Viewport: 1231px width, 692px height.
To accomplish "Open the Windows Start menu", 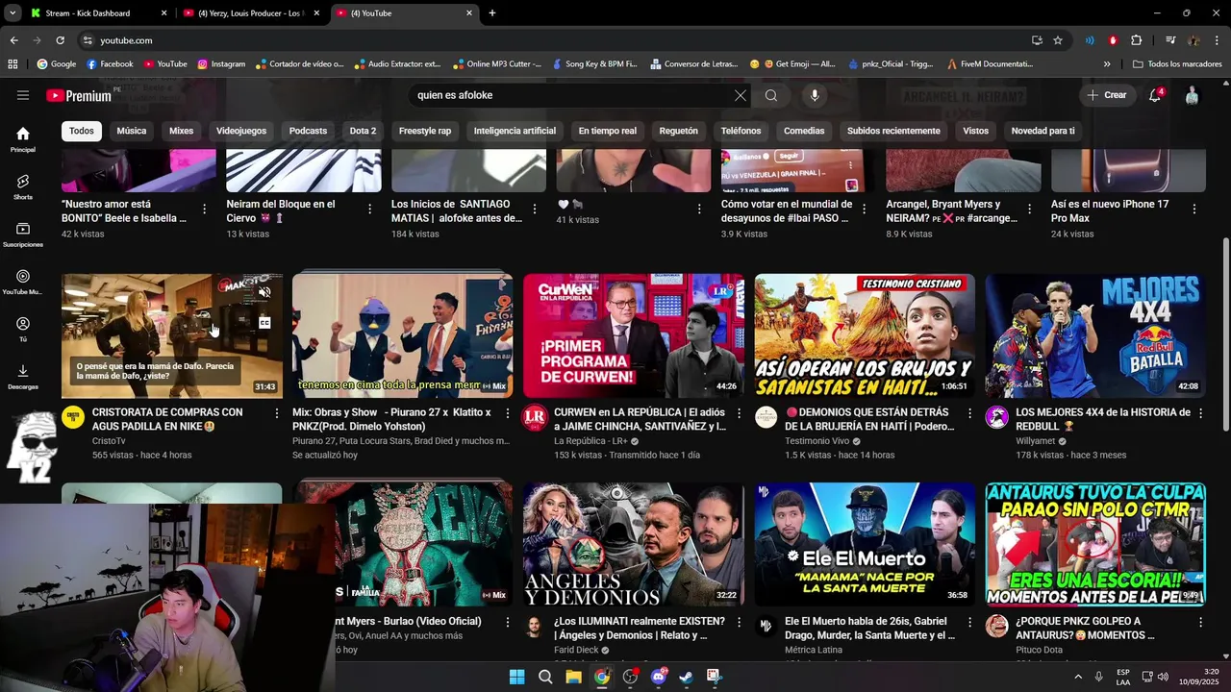I will (x=516, y=677).
